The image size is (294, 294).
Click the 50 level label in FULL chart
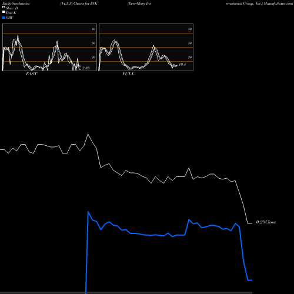coord(190,43)
